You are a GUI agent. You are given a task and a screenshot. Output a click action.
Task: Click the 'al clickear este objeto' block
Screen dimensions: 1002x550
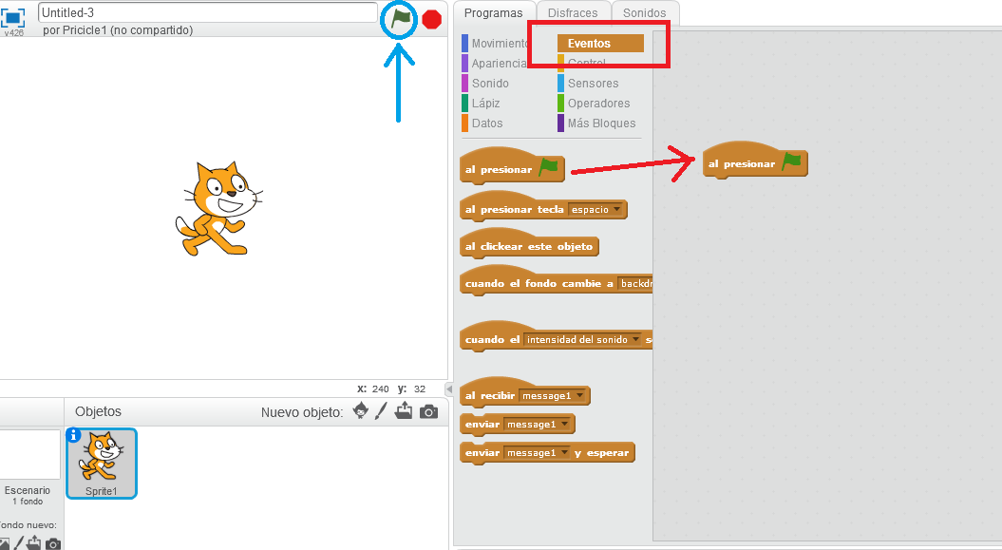(529, 245)
